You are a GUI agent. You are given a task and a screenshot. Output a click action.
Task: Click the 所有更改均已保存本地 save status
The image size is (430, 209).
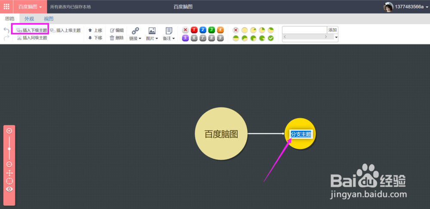pos(71,7)
